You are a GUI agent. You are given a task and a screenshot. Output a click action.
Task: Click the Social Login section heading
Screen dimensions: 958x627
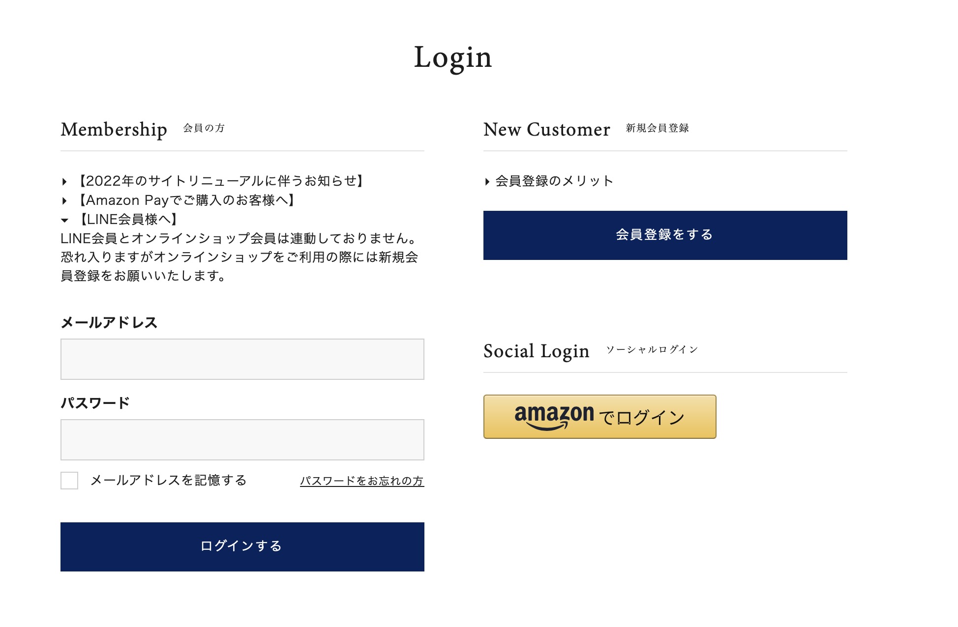click(536, 351)
